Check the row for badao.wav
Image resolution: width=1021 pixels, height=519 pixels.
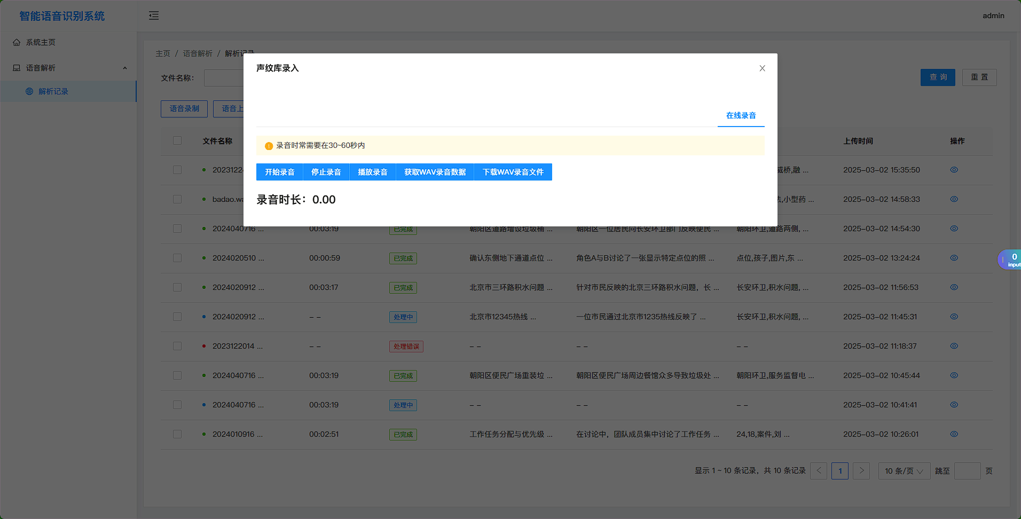coord(177,199)
